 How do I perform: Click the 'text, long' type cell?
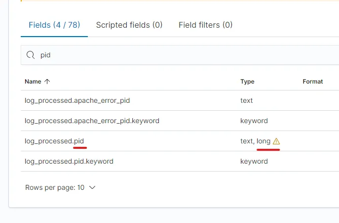click(x=255, y=141)
